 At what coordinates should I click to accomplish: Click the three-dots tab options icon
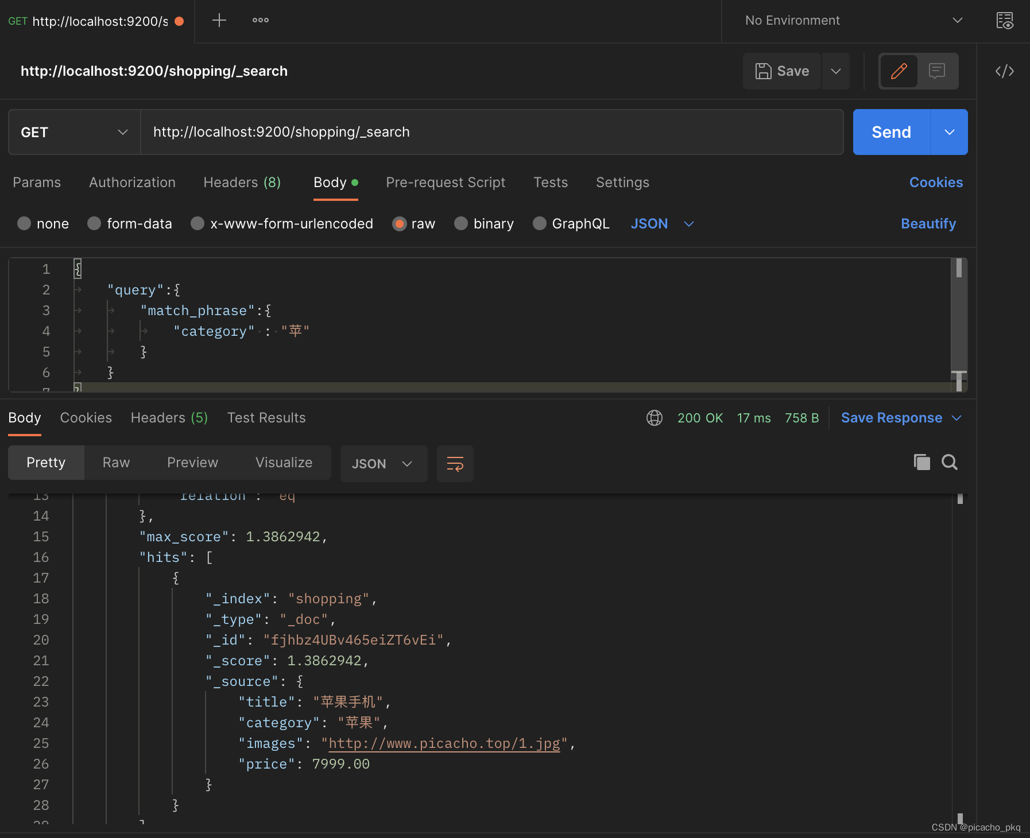pyautogui.click(x=260, y=21)
